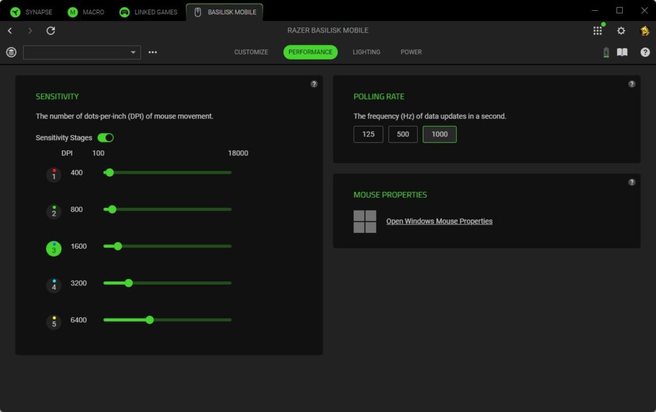Click the stage 5 DPI slider handle
656x412 pixels.
tap(150, 320)
